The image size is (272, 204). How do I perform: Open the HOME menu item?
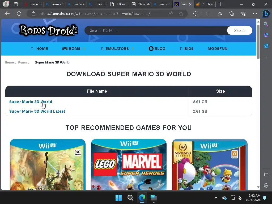coord(39,49)
